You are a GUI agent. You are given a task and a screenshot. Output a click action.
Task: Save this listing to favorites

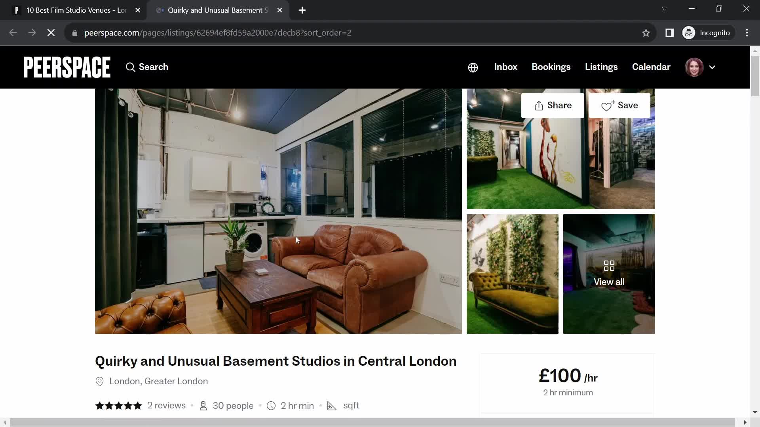pos(619,106)
